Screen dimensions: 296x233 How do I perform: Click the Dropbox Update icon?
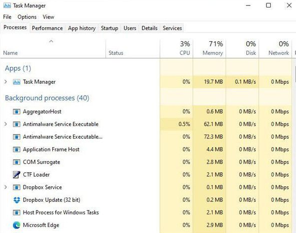17,200
